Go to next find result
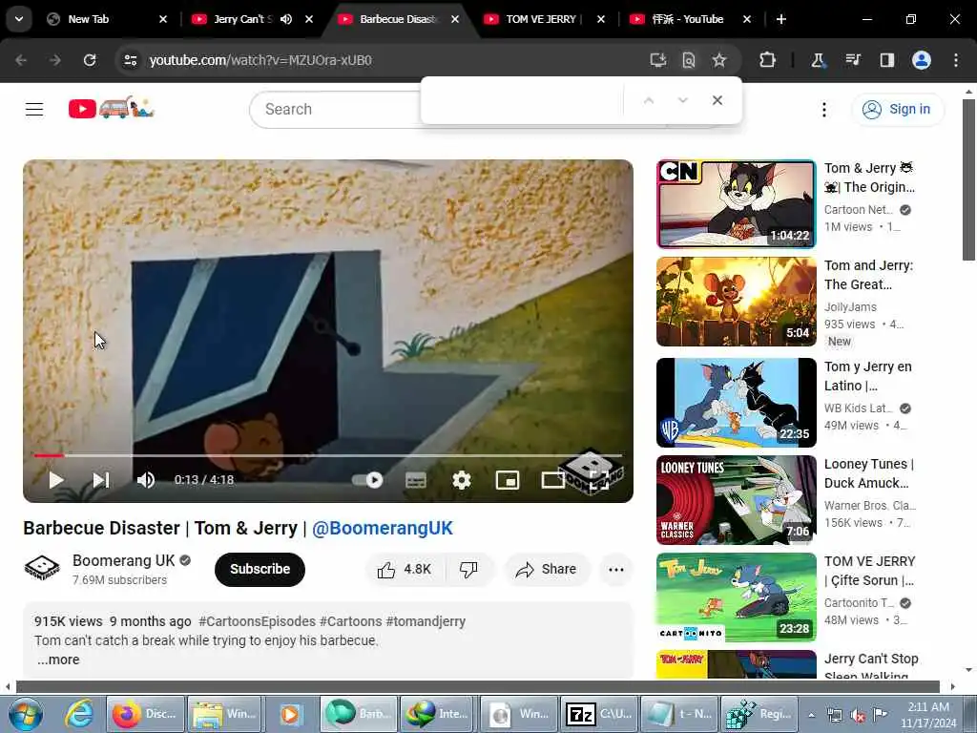The image size is (977, 733). (683, 100)
